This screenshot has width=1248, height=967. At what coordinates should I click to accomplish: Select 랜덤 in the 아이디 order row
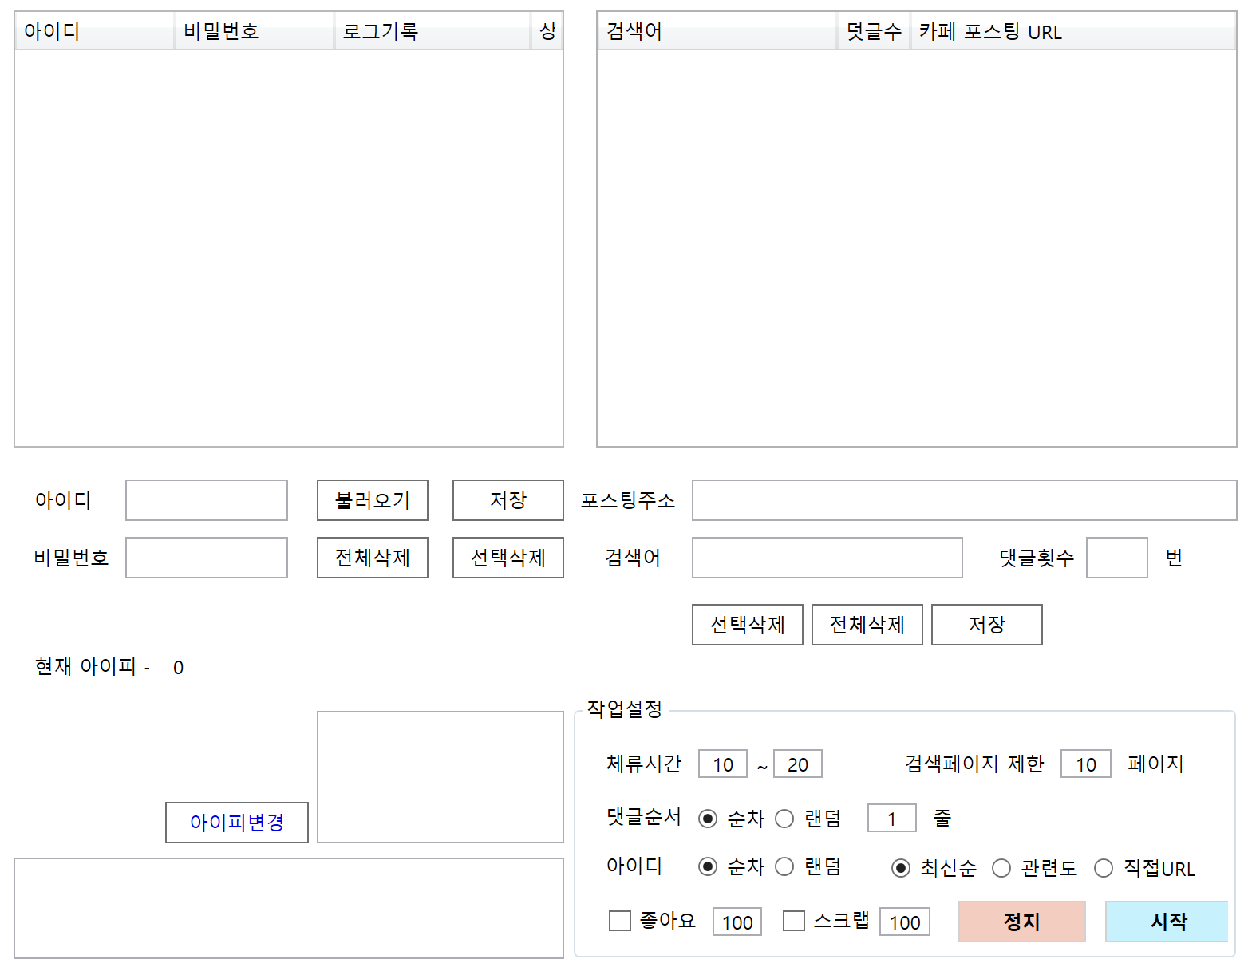tap(785, 867)
